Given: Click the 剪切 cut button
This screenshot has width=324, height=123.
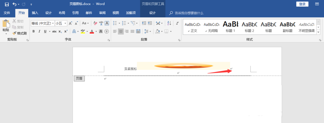Looking at the screenshot, I should pos(18,21).
